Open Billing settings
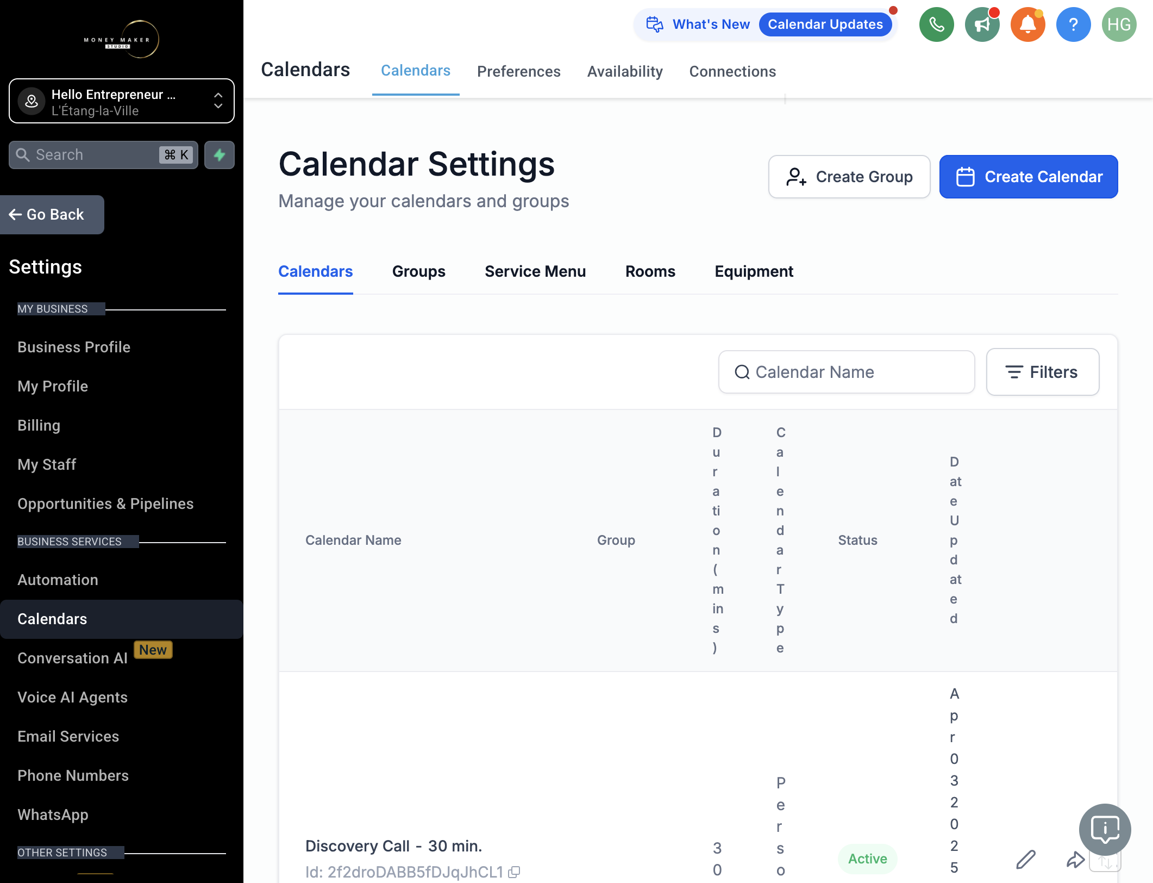Screen dimensions: 1153x883 coord(39,425)
